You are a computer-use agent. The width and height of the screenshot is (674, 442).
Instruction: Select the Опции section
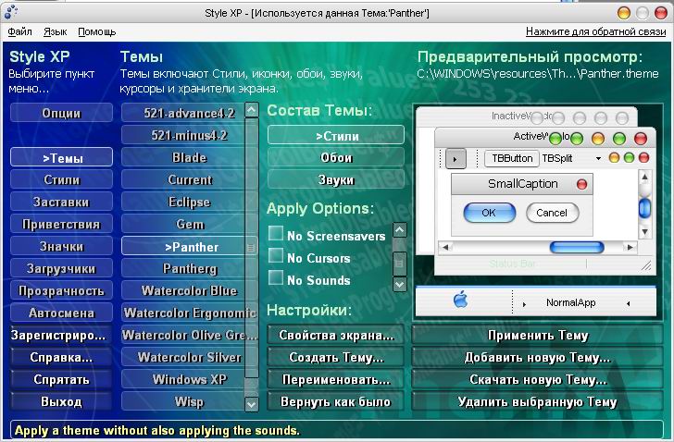tap(61, 114)
